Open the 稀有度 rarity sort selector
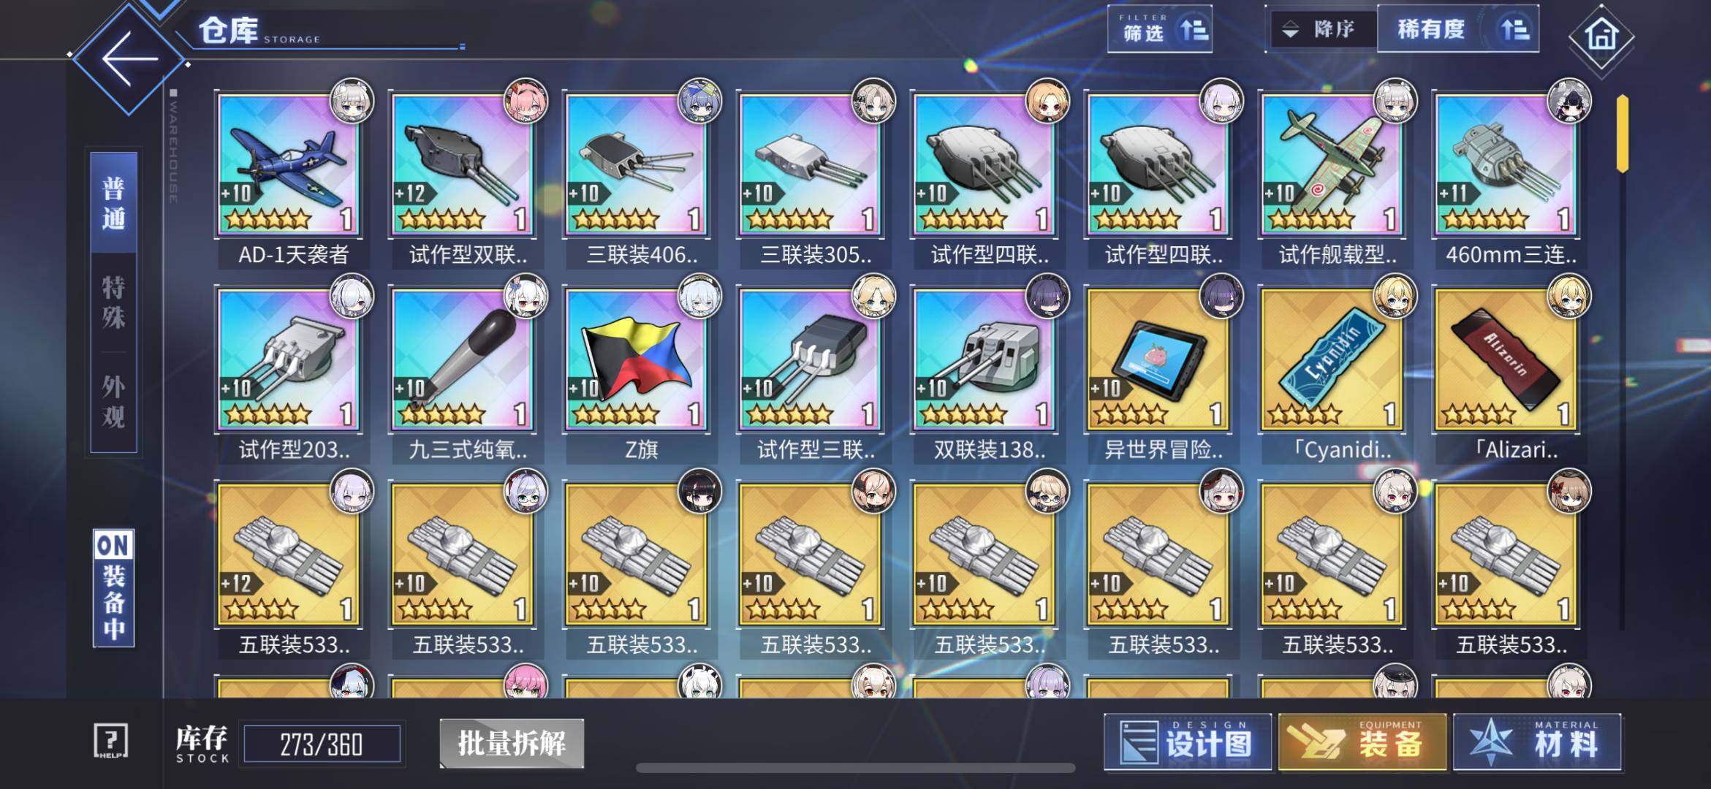Image resolution: width=1711 pixels, height=789 pixels. pyautogui.click(x=1458, y=29)
